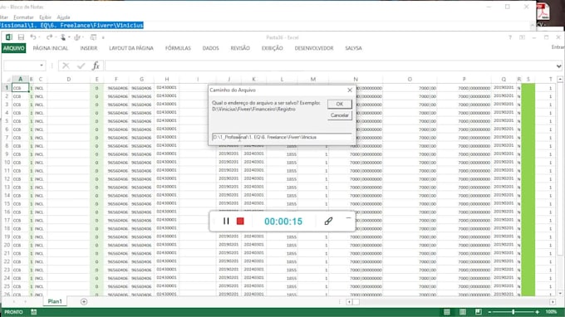Click the confirm entry checkmark in formula bar
This screenshot has width=565, height=317.
pyautogui.click(x=81, y=66)
